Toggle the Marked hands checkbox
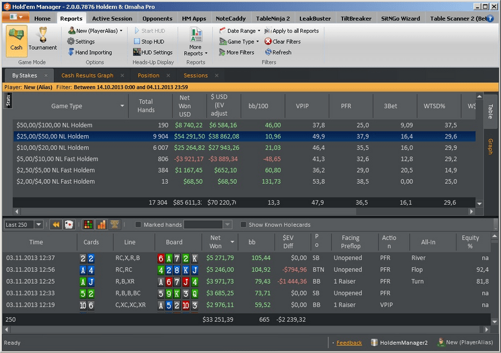 click(x=138, y=225)
